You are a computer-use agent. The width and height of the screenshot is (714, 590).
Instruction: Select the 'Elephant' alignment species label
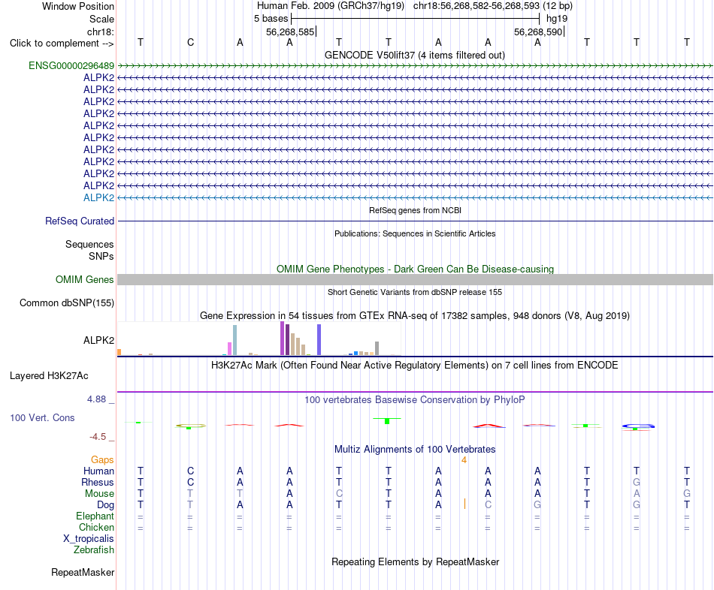click(x=95, y=516)
